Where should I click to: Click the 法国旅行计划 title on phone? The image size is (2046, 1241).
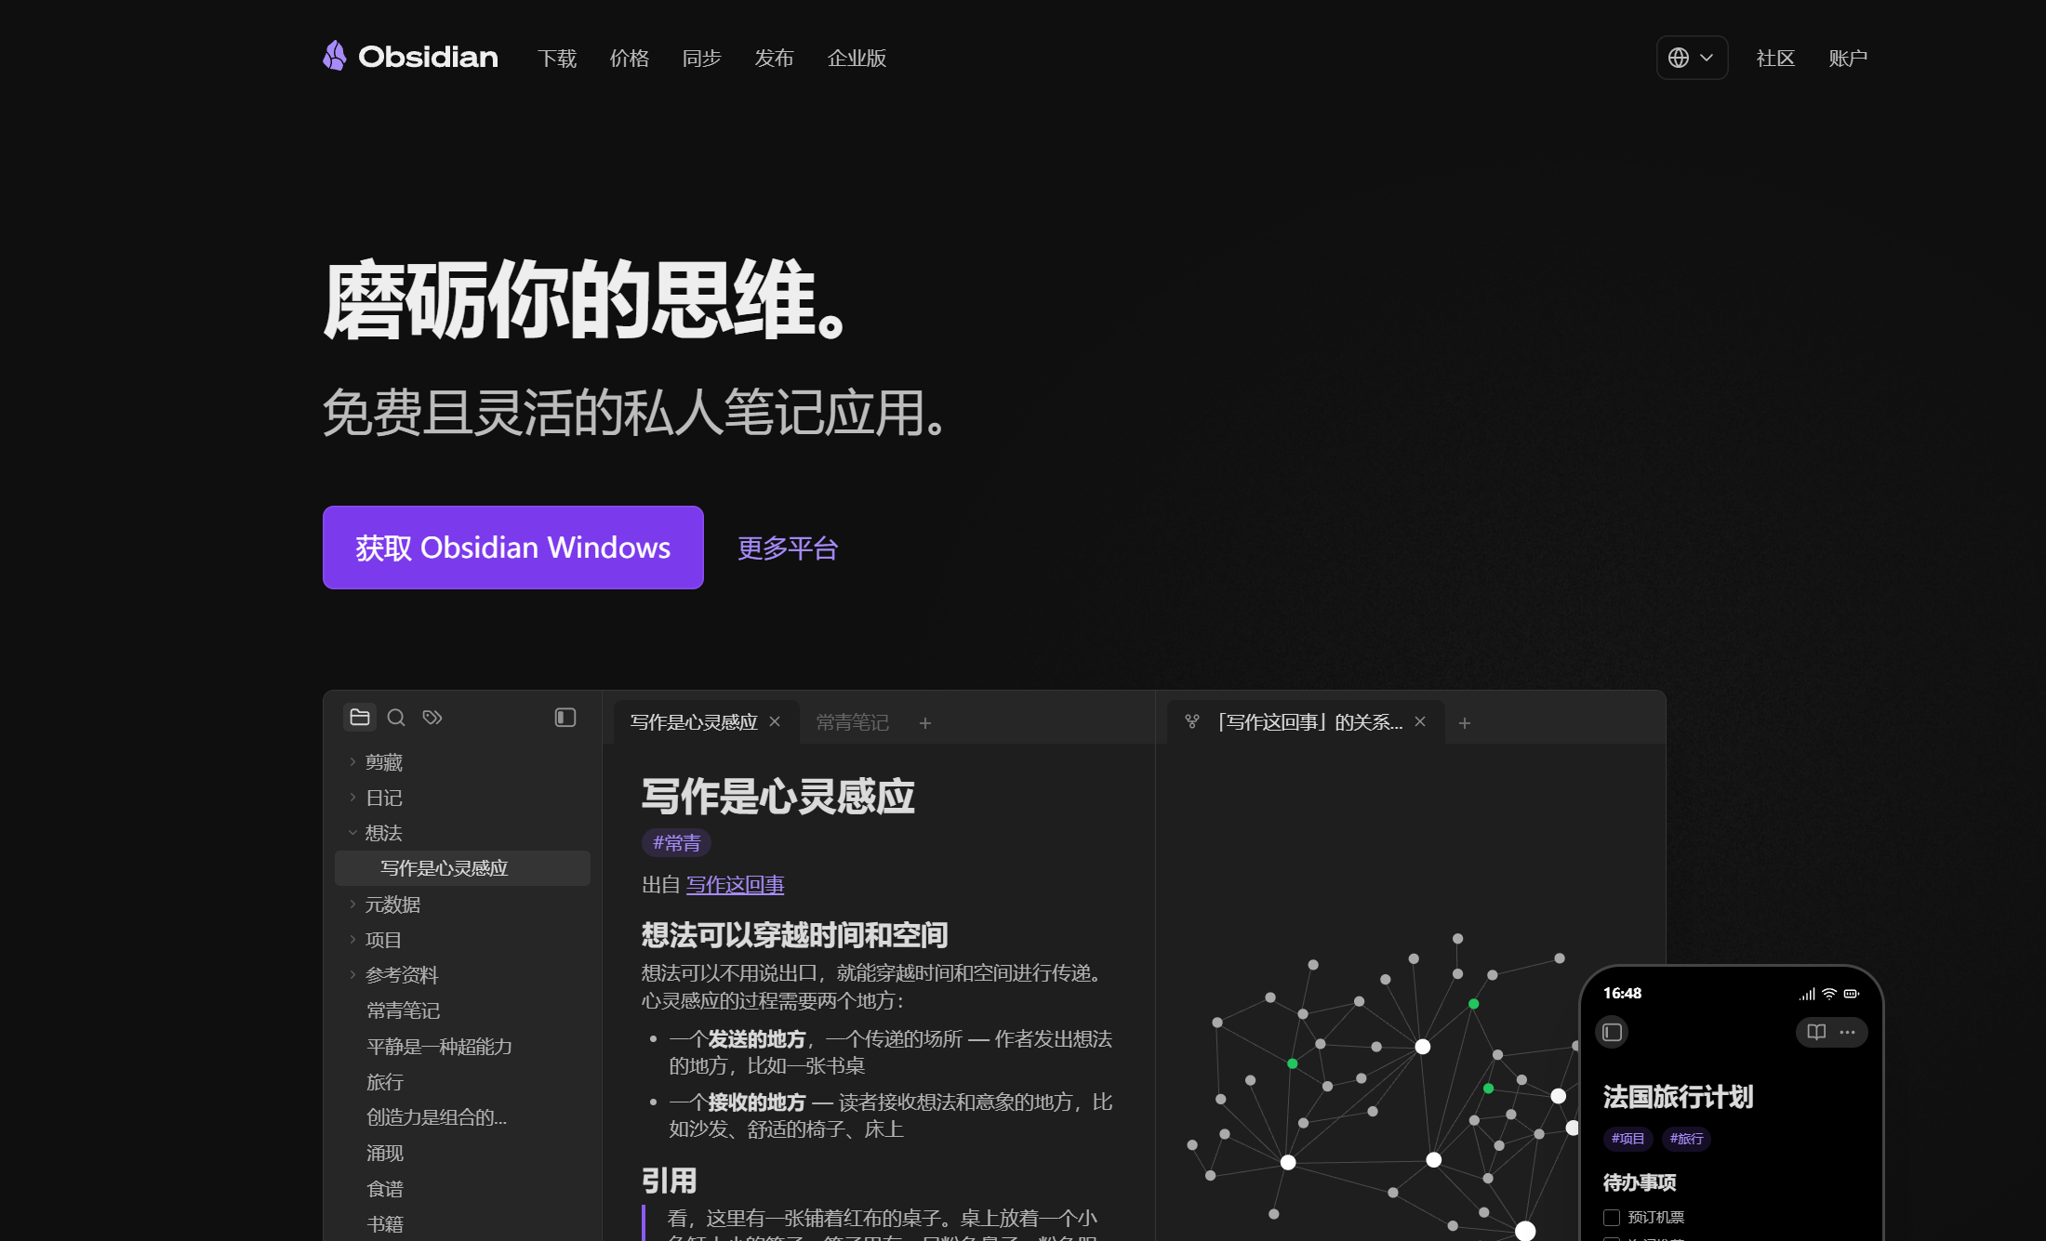[1678, 1097]
